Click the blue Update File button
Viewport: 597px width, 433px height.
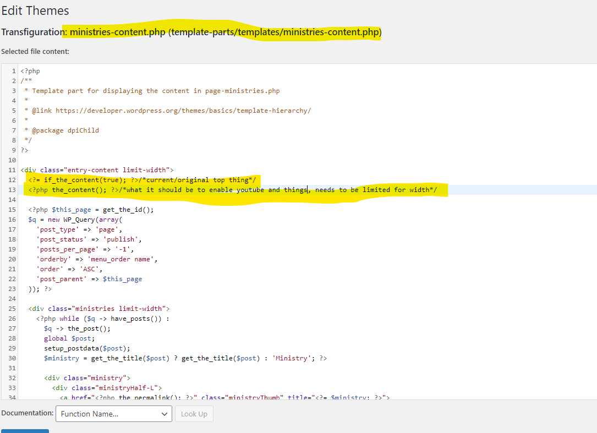click(x=25, y=431)
